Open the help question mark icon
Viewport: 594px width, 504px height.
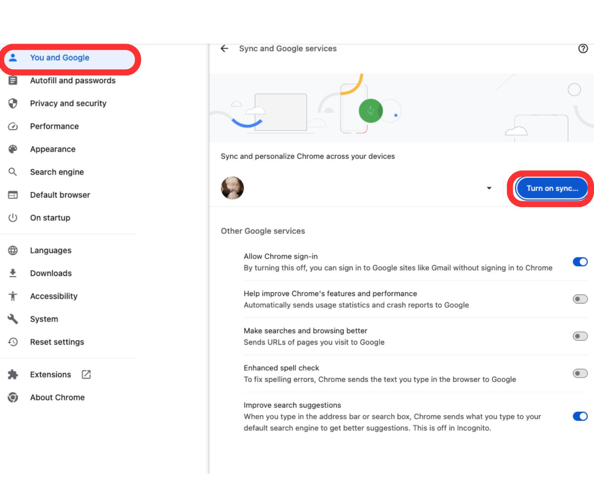(x=583, y=49)
